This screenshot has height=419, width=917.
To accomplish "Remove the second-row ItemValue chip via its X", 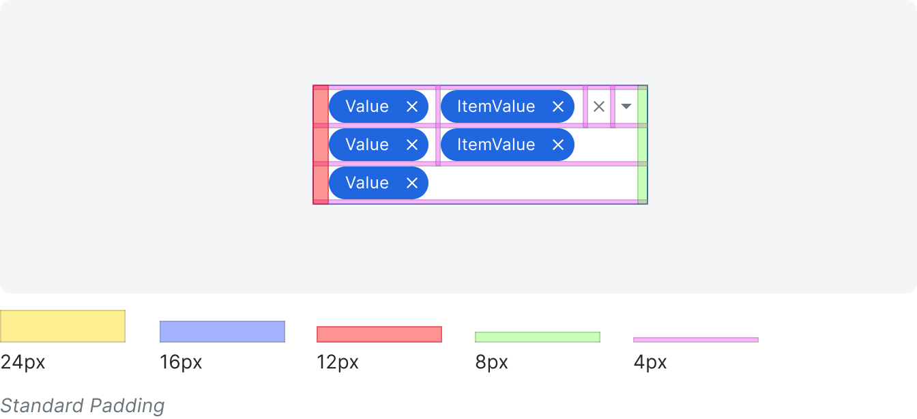I will coord(557,145).
